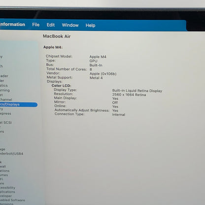The image size is (205, 205).
Task: Open Applications entry in sidebar
Action: point(7,192)
